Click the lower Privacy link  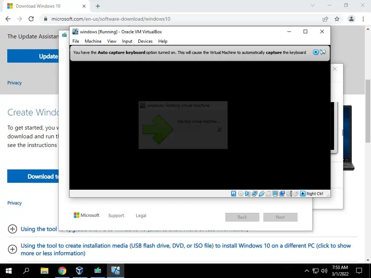pos(14,203)
